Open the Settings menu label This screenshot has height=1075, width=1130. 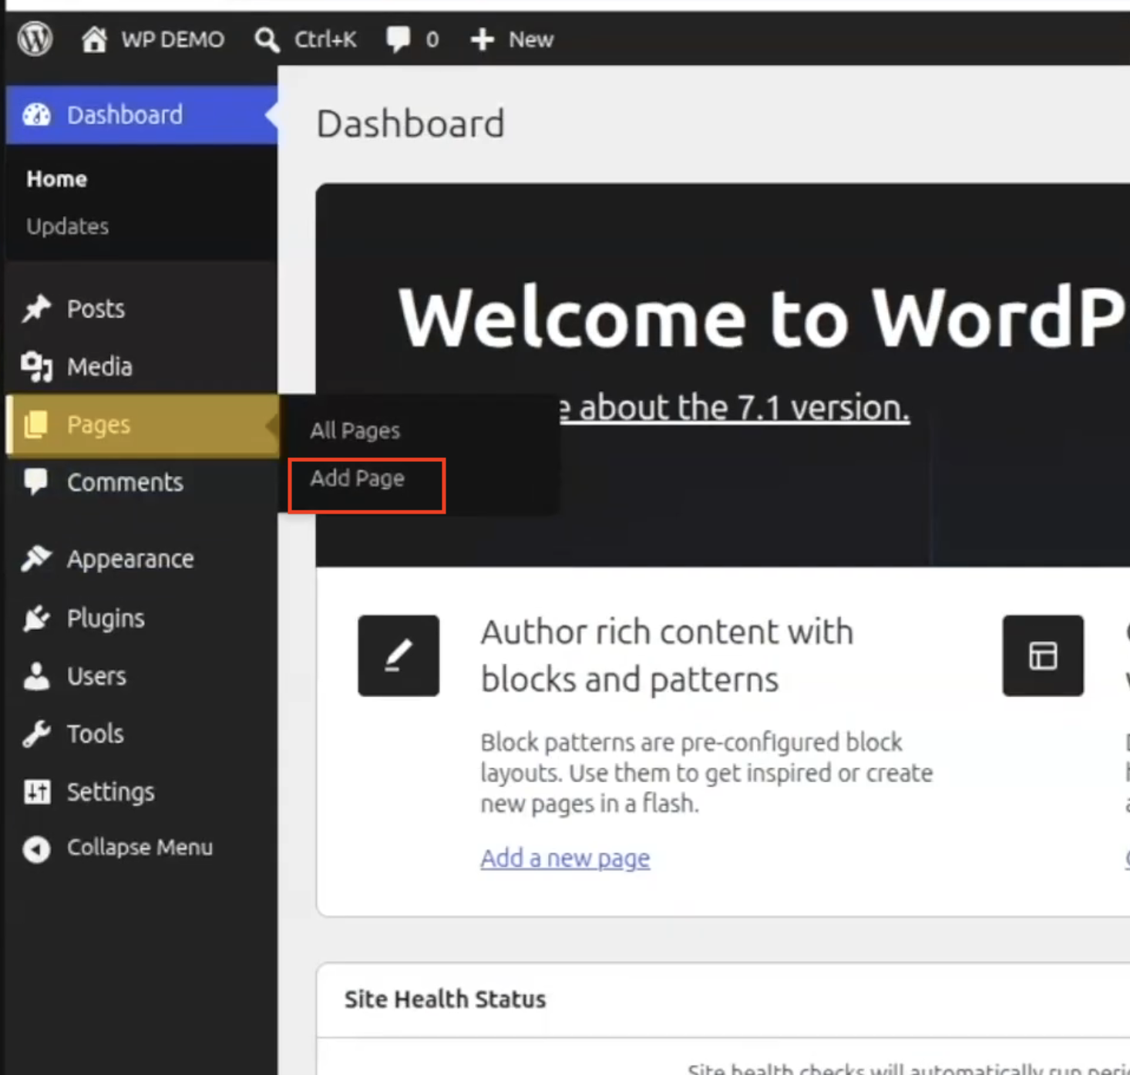[110, 791]
